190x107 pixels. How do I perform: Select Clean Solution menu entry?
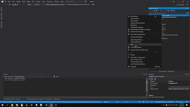pyautogui.click(x=134, y=21)
